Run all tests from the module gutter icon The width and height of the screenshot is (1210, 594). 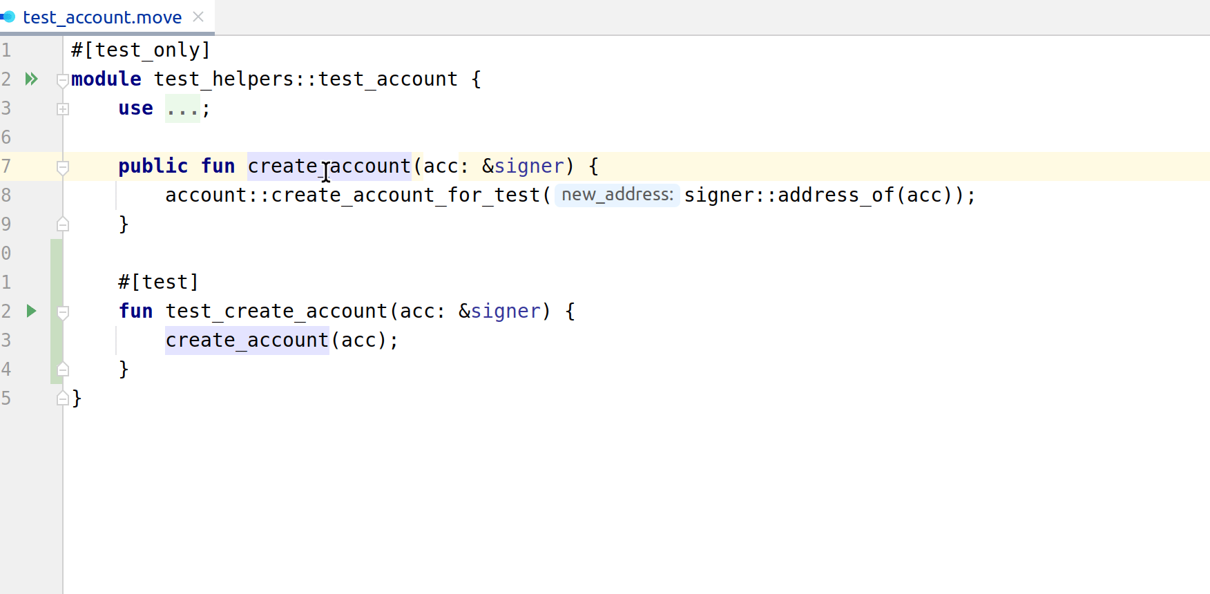31,79
